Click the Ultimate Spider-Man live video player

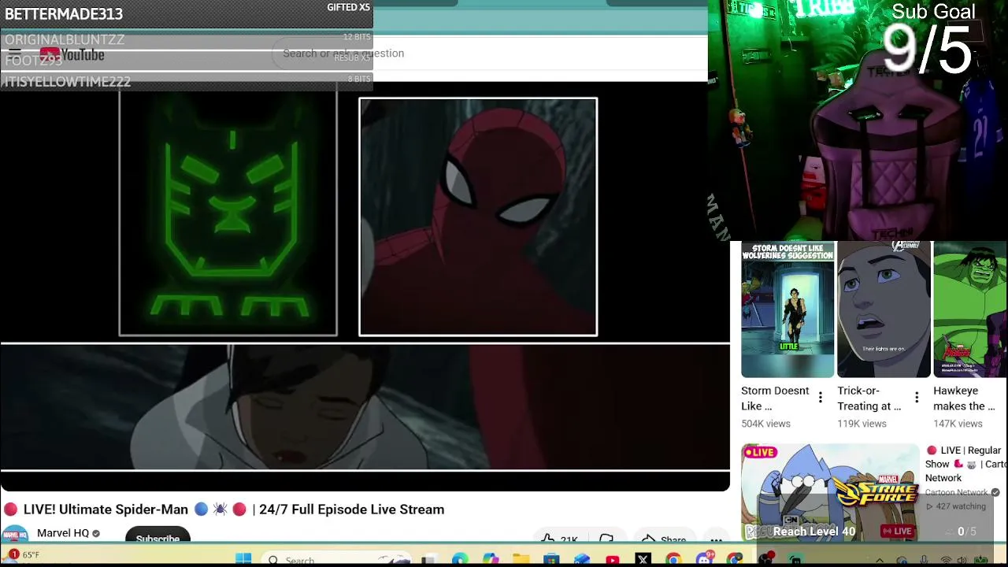365,287
